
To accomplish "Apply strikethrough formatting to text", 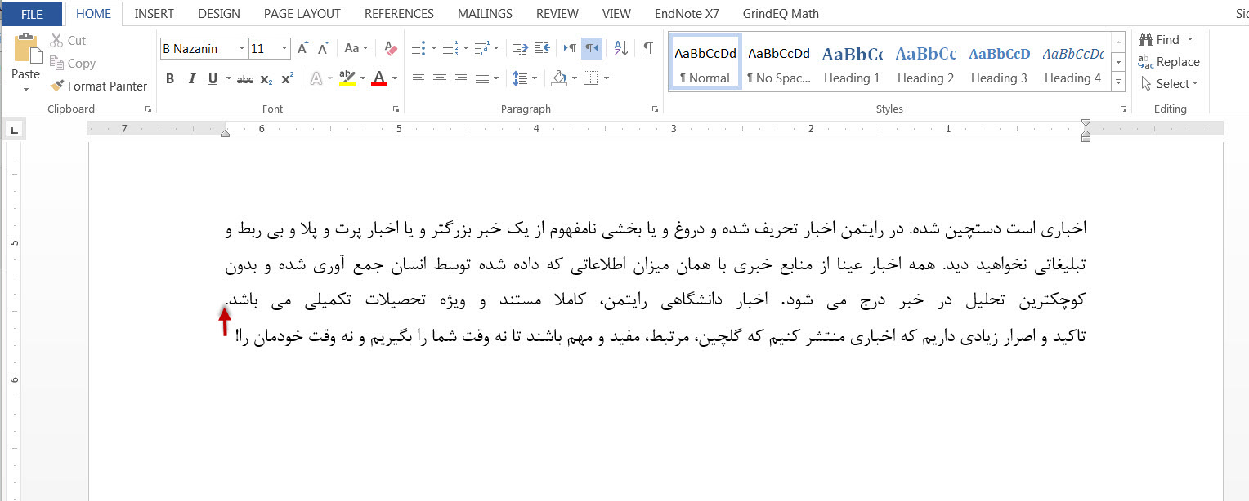I will (245, 79).
